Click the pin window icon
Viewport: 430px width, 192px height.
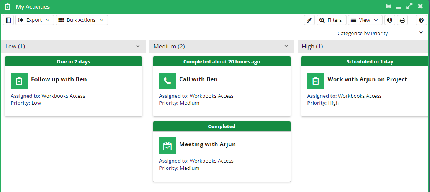(388, 6)
